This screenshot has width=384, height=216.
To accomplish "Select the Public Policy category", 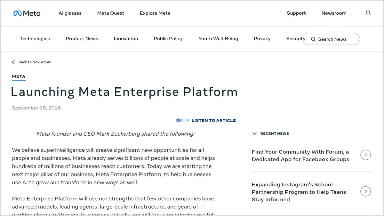I will 168,39.
